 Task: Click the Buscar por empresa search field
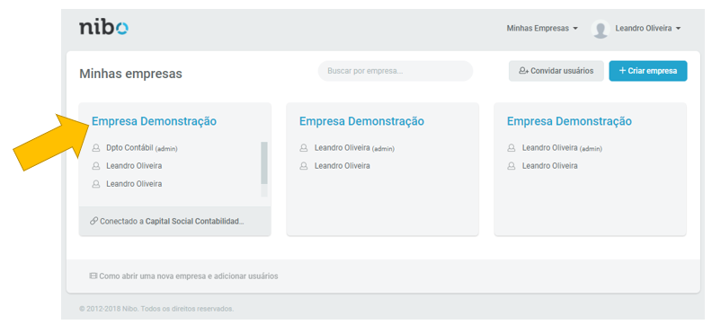click(x=395, y=71)
